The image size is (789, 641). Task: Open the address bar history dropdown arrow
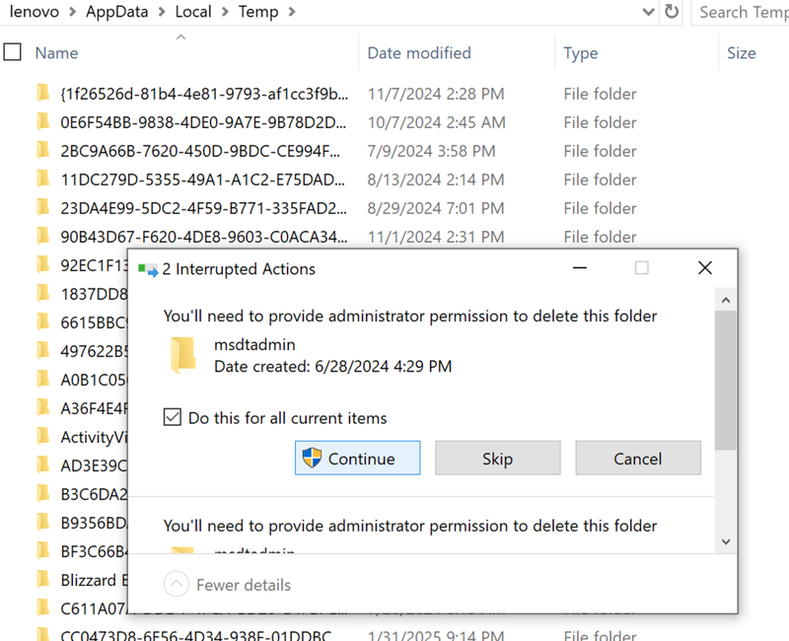[x=648, y=12]
